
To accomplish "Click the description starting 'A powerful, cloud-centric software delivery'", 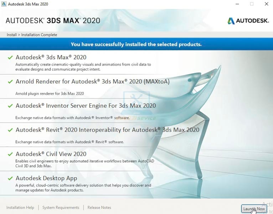I will tap(83, 188).
